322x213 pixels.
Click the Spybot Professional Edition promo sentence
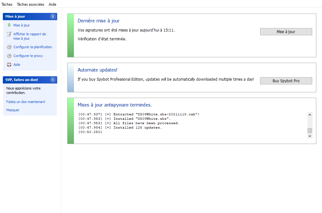pos(166,79)
